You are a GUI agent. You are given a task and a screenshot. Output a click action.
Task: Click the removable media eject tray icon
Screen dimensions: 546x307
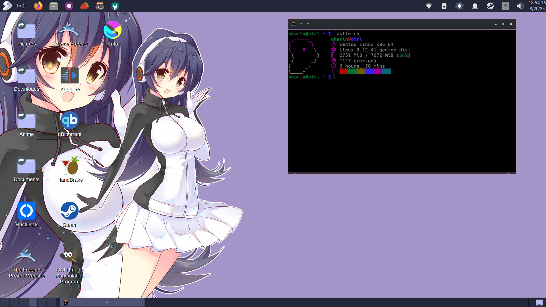tap(505, 6)
